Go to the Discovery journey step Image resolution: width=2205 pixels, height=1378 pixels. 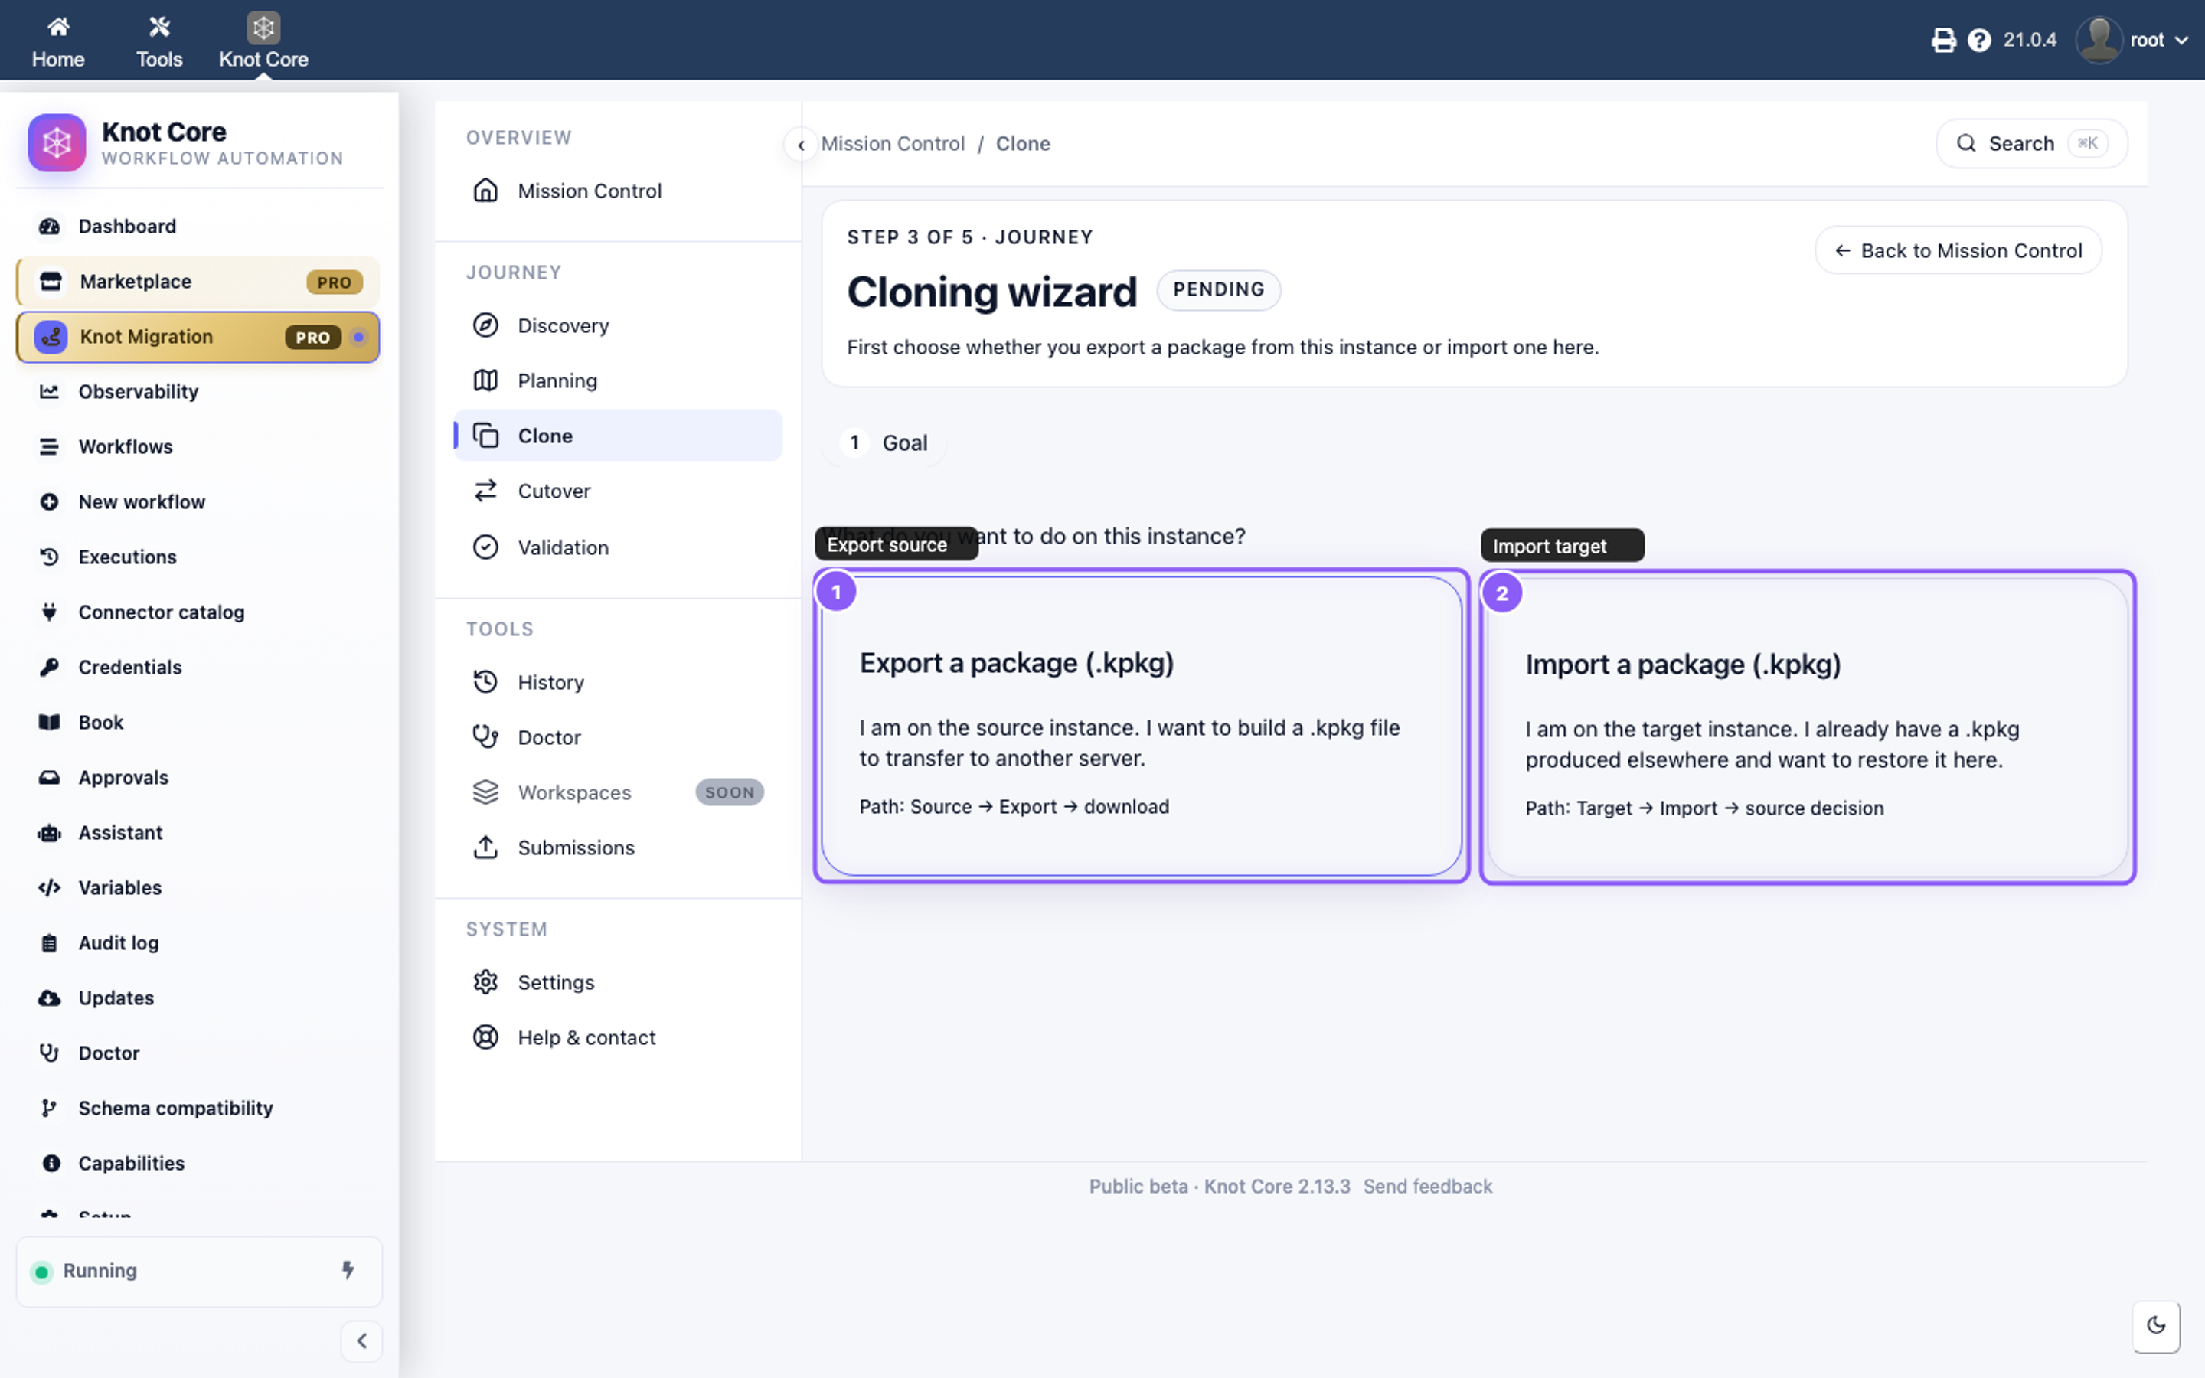click(618, 325)
